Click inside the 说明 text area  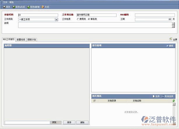coord(95,25)
